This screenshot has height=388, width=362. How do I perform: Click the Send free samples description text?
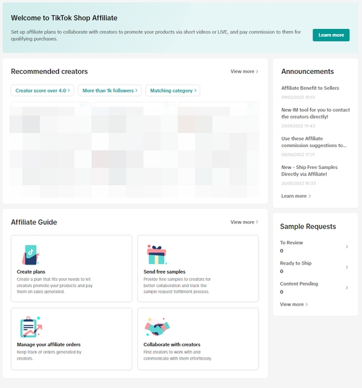click(x=177, y=286)
